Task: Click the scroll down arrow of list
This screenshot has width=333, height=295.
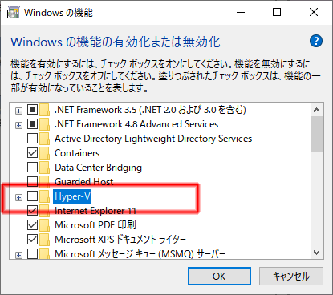Action: point(317,253)
